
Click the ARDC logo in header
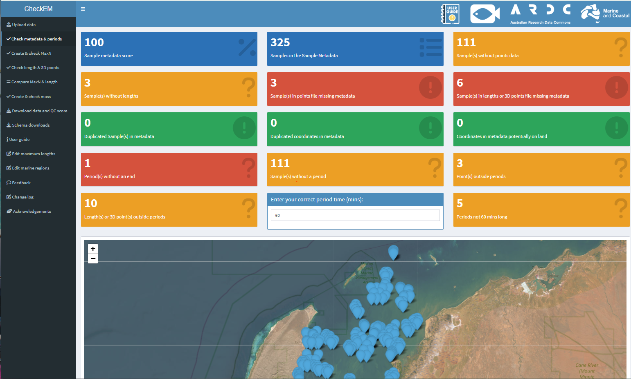point(540,14)
